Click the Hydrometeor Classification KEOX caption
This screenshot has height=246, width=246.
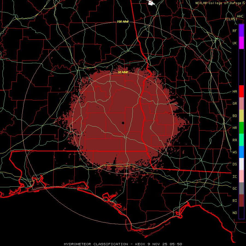tap(123, 244)
